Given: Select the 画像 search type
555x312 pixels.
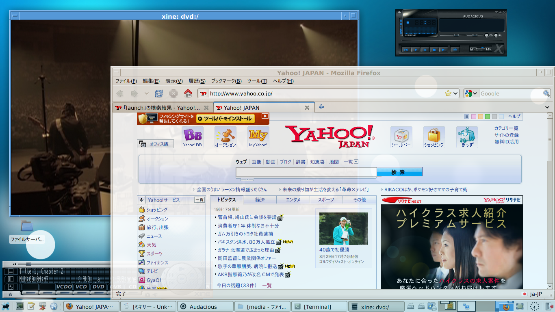Looking at the screenshot, I should tap(256, 162).
